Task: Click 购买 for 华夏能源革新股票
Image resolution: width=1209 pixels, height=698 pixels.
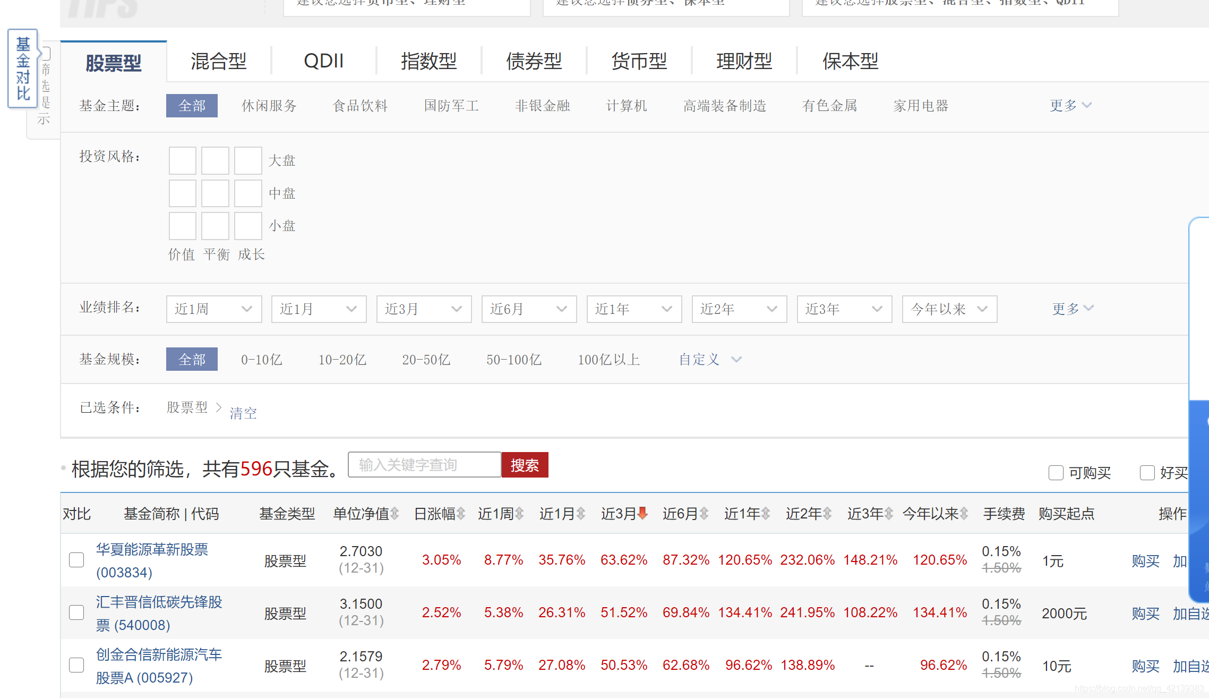Action: point(1145,561)
